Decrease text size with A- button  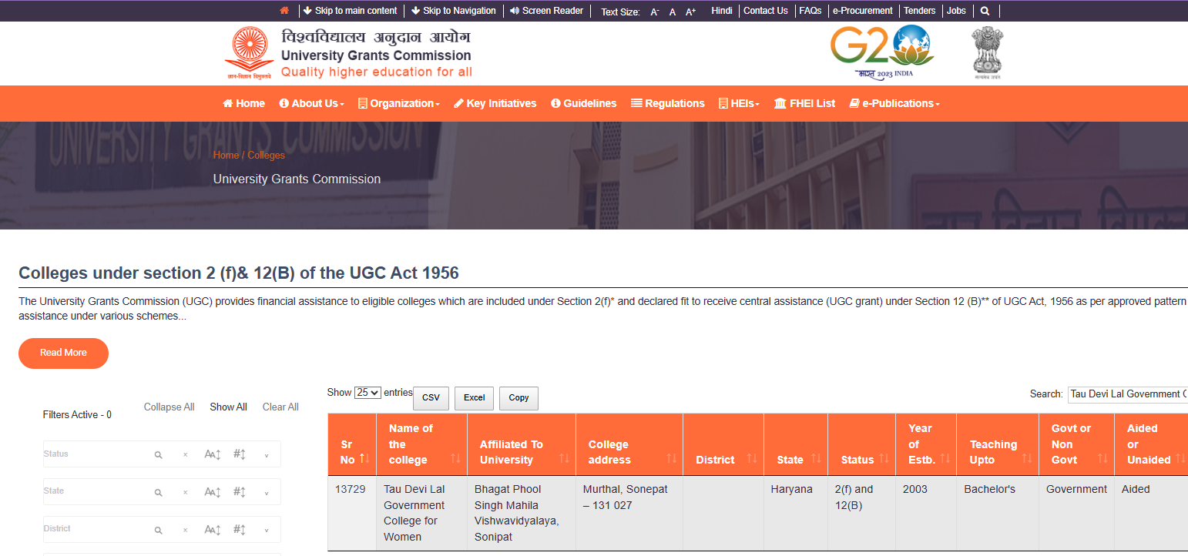(655, 12)
